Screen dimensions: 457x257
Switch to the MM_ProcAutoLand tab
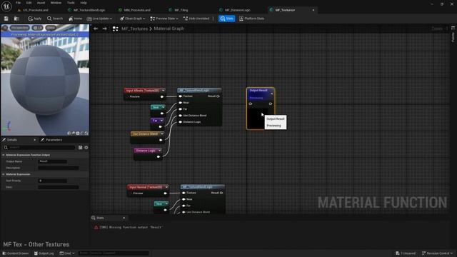click(x=137, y=10)
